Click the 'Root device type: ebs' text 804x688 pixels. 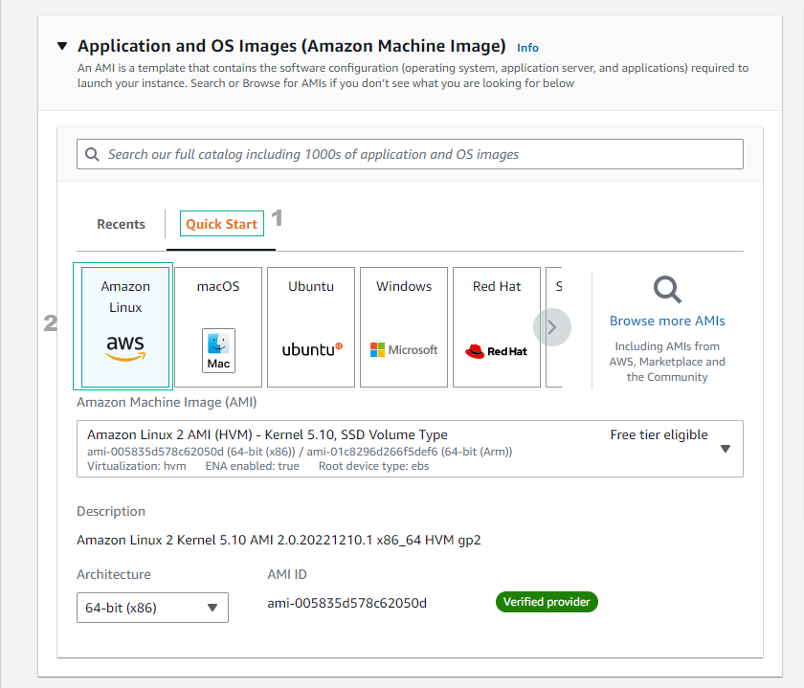point(374,466)
